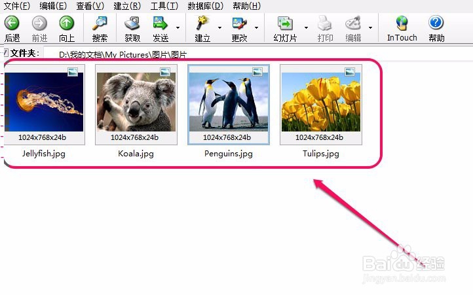Click image type badge on Koala thumbnail

pyautogui.click(x=165, y=72)
